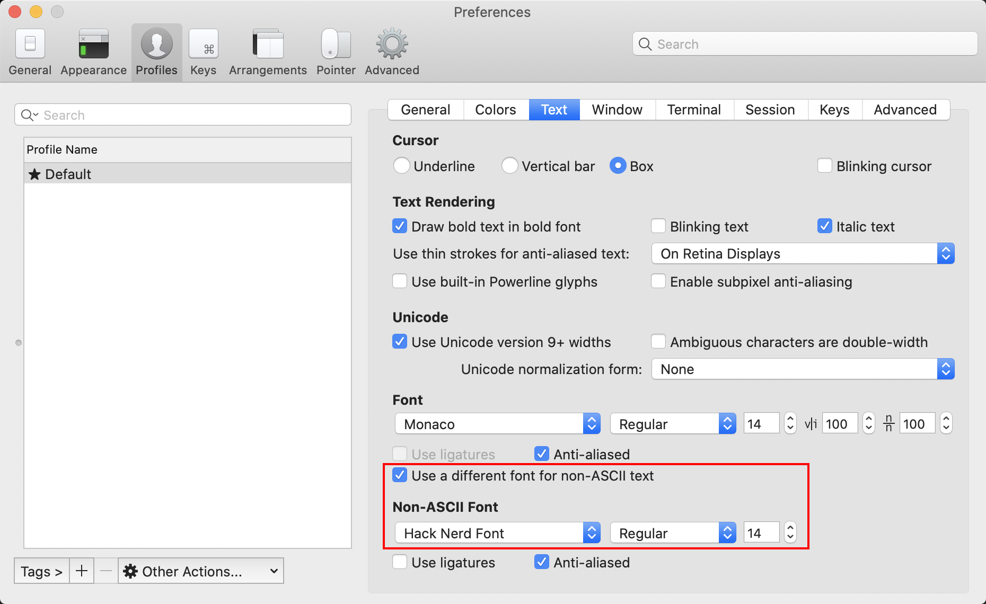Open the Arrangements preferences pane
Screen dimensions: 986x604
268,45
